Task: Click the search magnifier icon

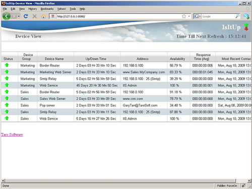Action: pos(237,16)
